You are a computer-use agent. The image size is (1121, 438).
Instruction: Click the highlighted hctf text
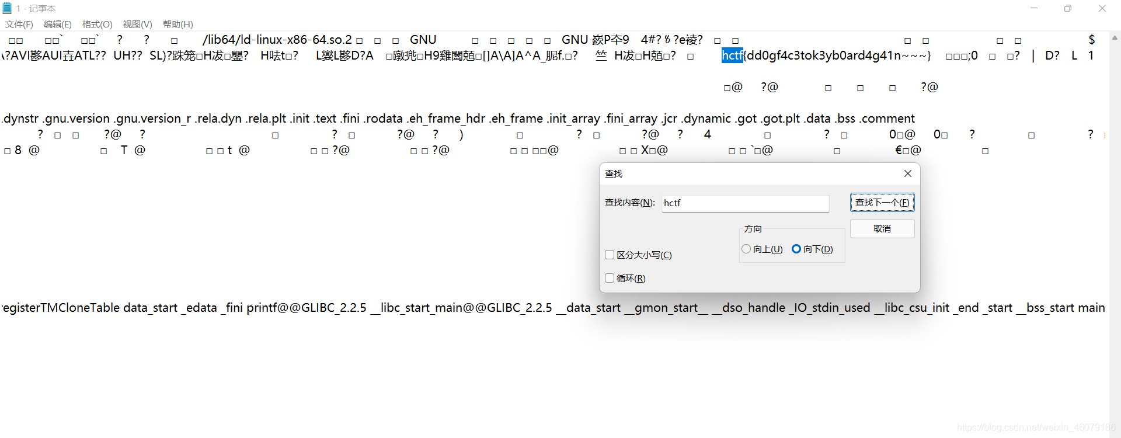[732, 55]
